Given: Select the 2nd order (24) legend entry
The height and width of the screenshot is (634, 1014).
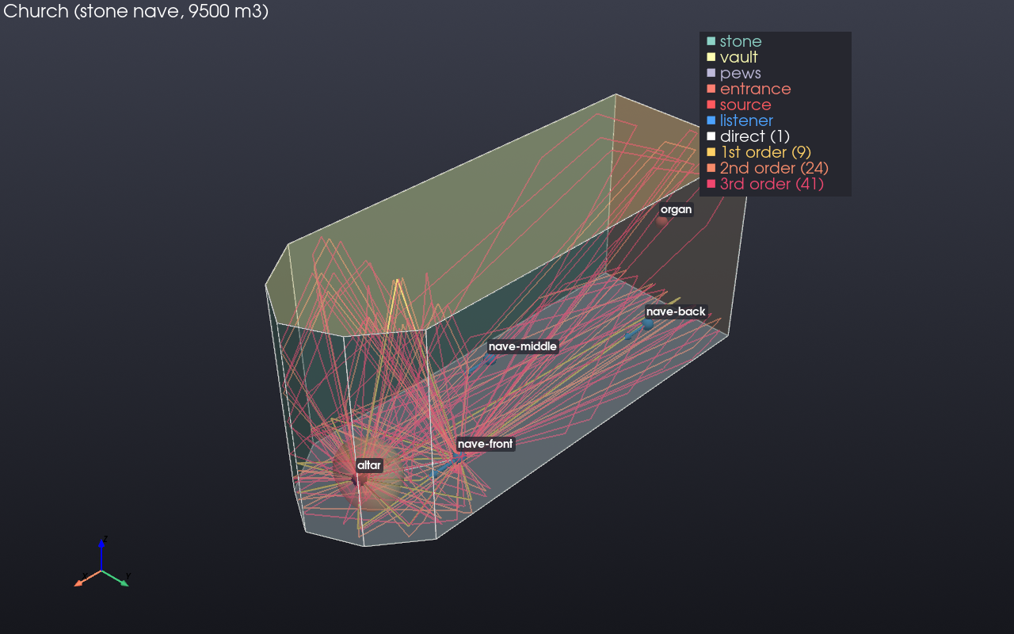Looking at the screenshot, I should point(766,168).
